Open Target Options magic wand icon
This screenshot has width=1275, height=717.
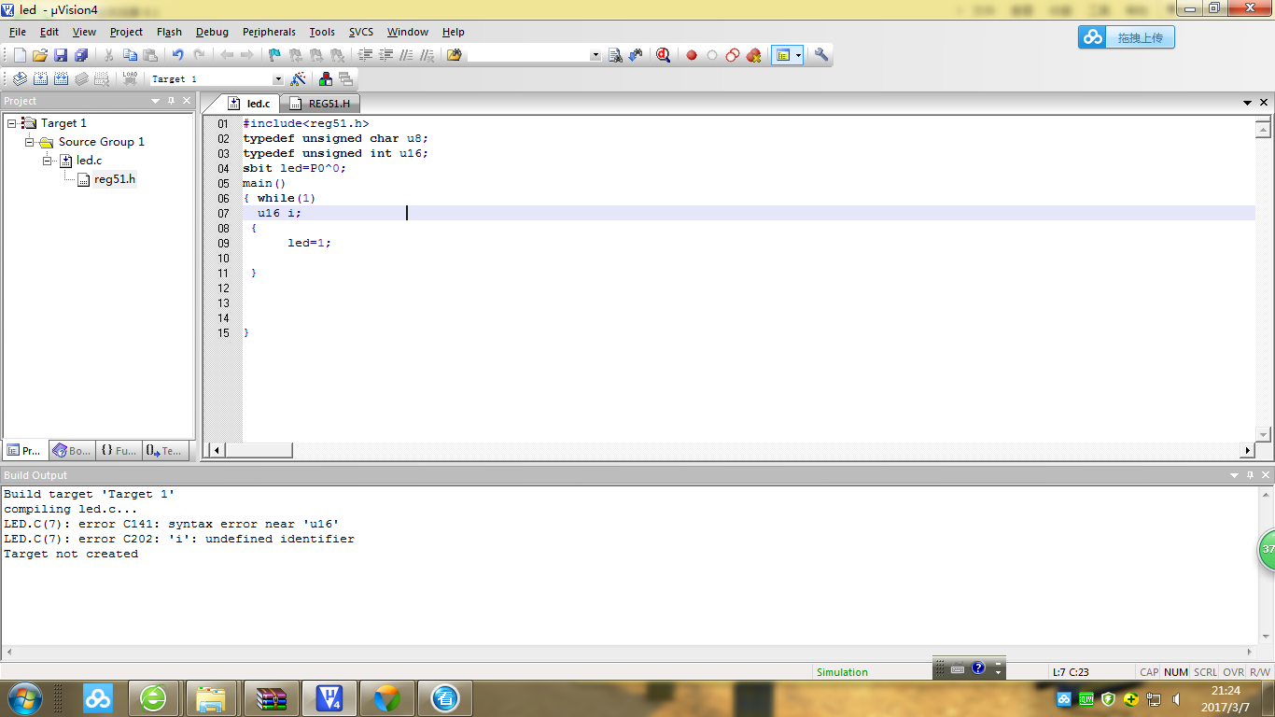point(299,79)
